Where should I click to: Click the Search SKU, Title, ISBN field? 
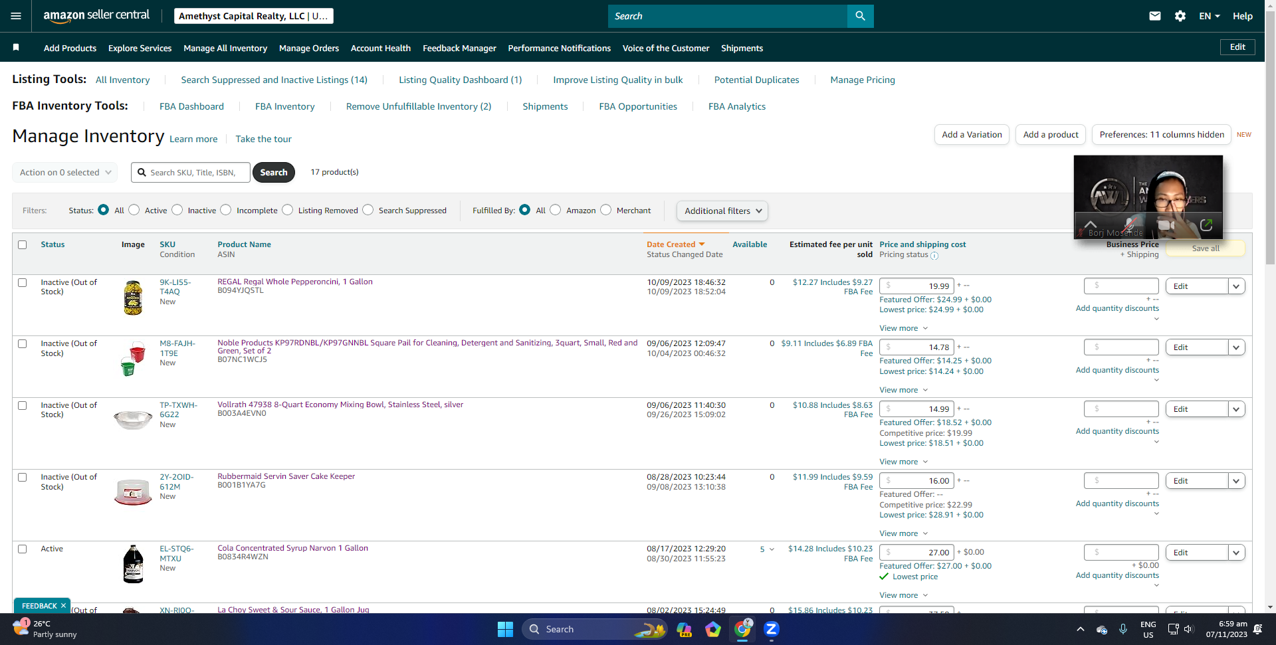pyautogui.click(x=191, y=172)
